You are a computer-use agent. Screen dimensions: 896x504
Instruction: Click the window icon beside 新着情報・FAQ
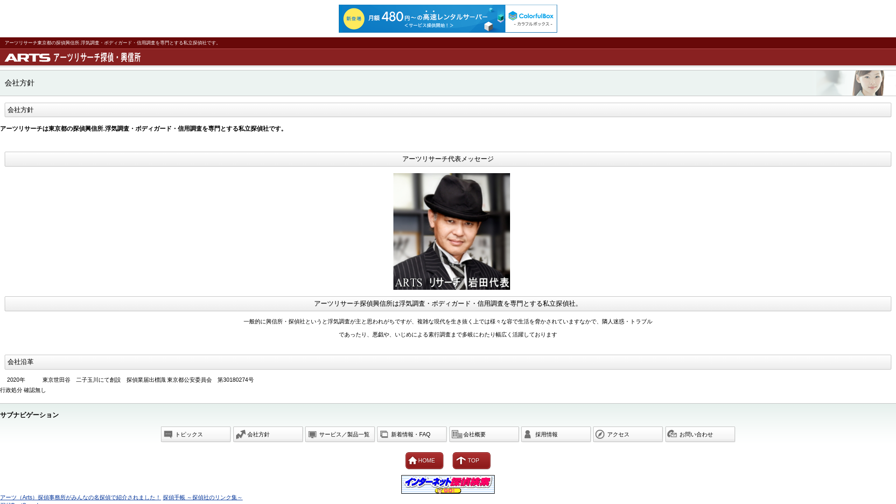click(385, 434)
